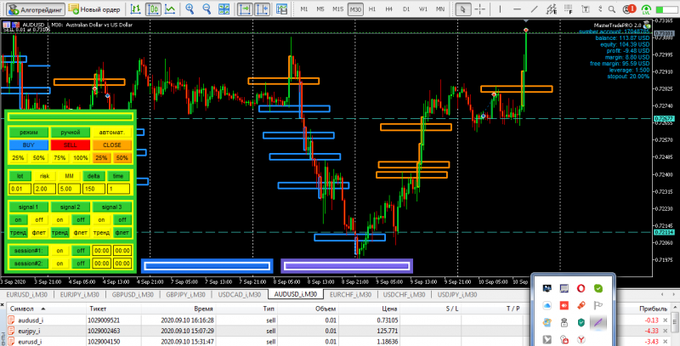The width and height of the screenshot is (680, 346).
Task: Turn signal 1 on
Action: (18, 220)
